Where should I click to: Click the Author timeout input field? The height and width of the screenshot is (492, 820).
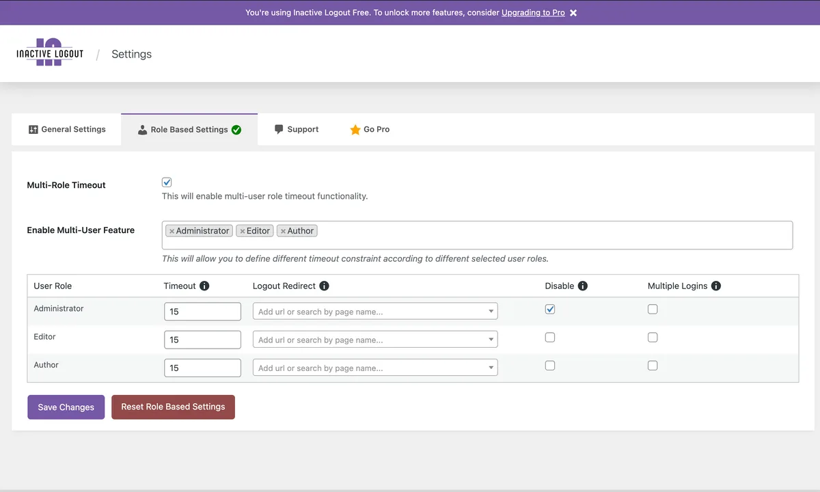202,368
